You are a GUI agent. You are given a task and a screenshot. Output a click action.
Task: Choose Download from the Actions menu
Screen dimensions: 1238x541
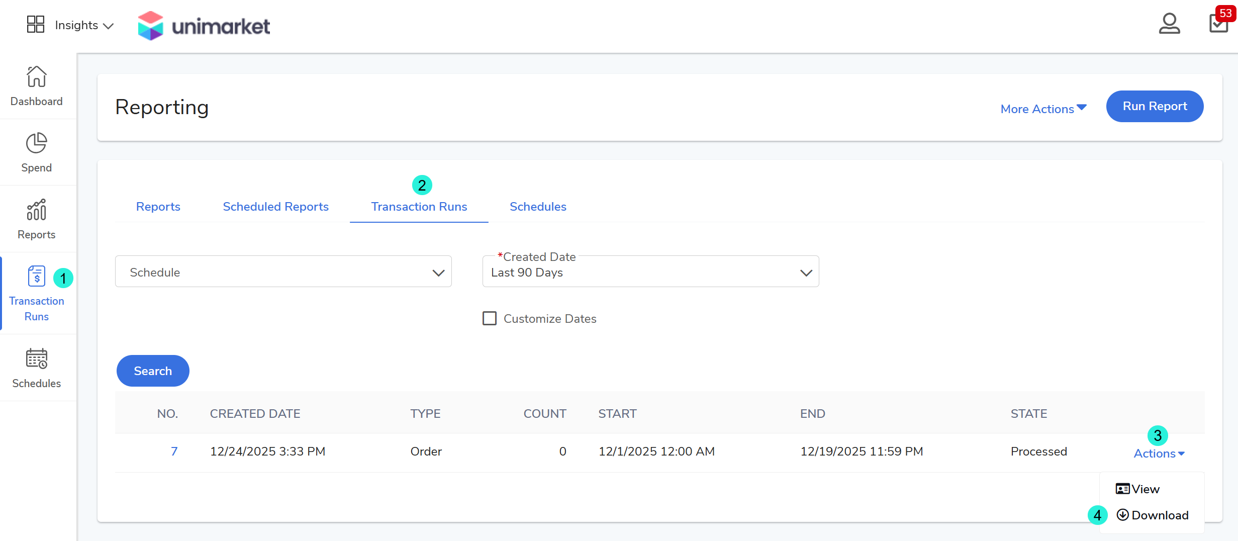tap(1153, 515)
